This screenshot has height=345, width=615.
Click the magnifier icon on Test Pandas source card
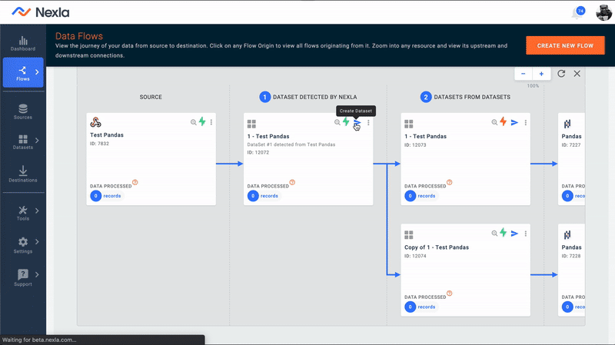pos(194,122)
